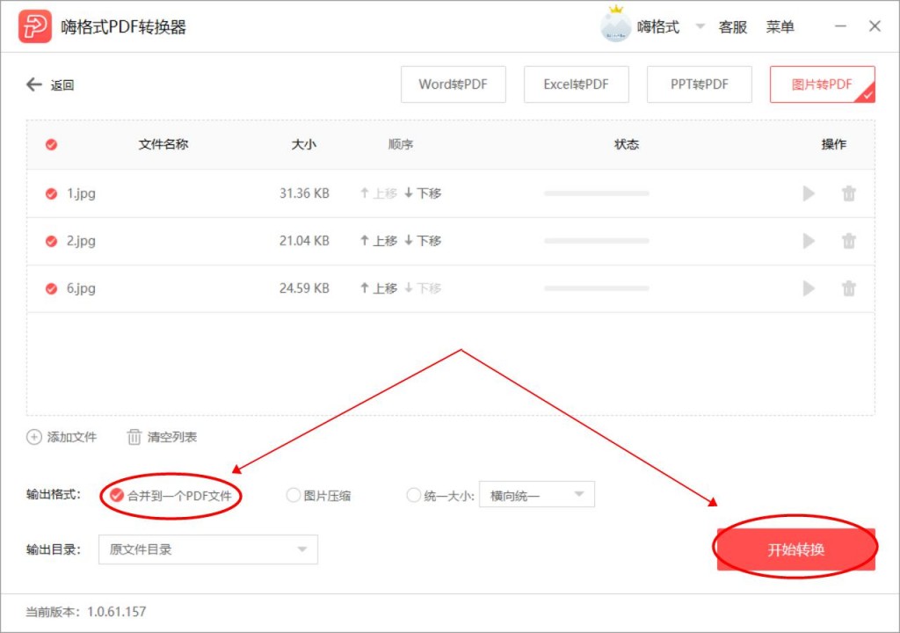Click the file name 1.jpg
The width and height of the screenshot is (900, 633).
[81, 193]
